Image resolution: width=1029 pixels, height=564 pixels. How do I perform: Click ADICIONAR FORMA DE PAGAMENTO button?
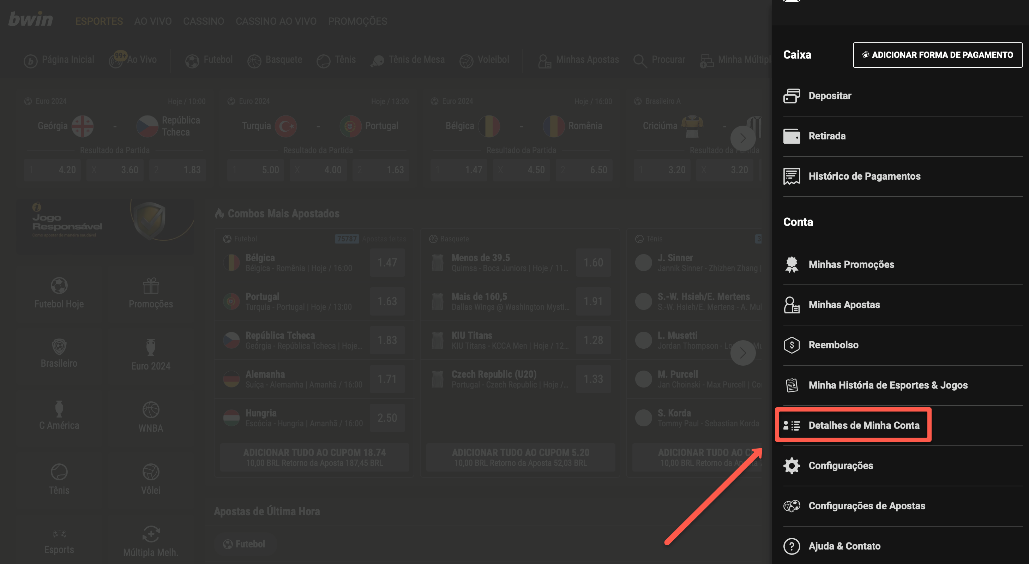(938, 55)
